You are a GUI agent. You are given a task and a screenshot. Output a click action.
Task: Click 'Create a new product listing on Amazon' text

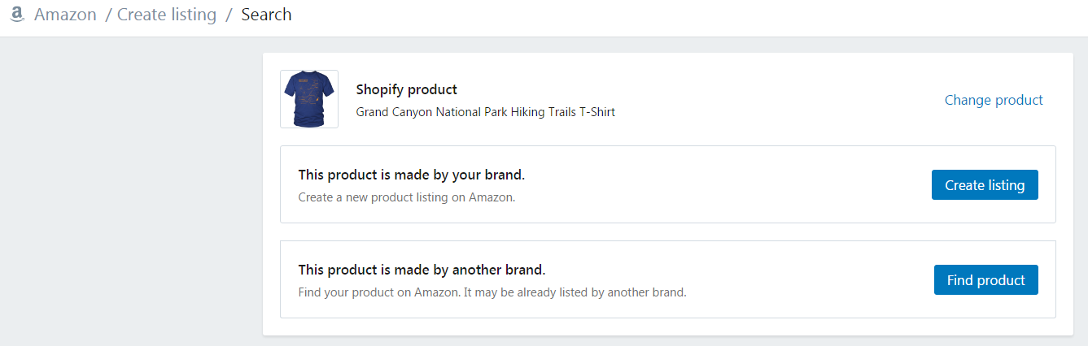(x=407, y=197)
